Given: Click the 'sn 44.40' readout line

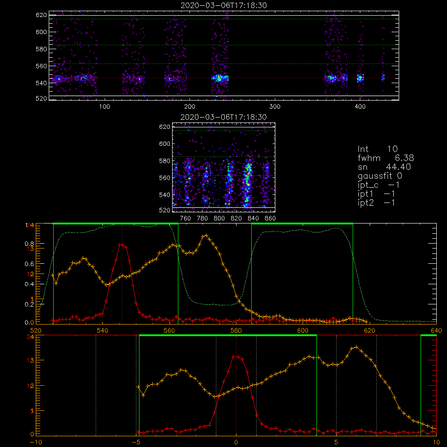Looking at the screenshot, I should (384, 167).
